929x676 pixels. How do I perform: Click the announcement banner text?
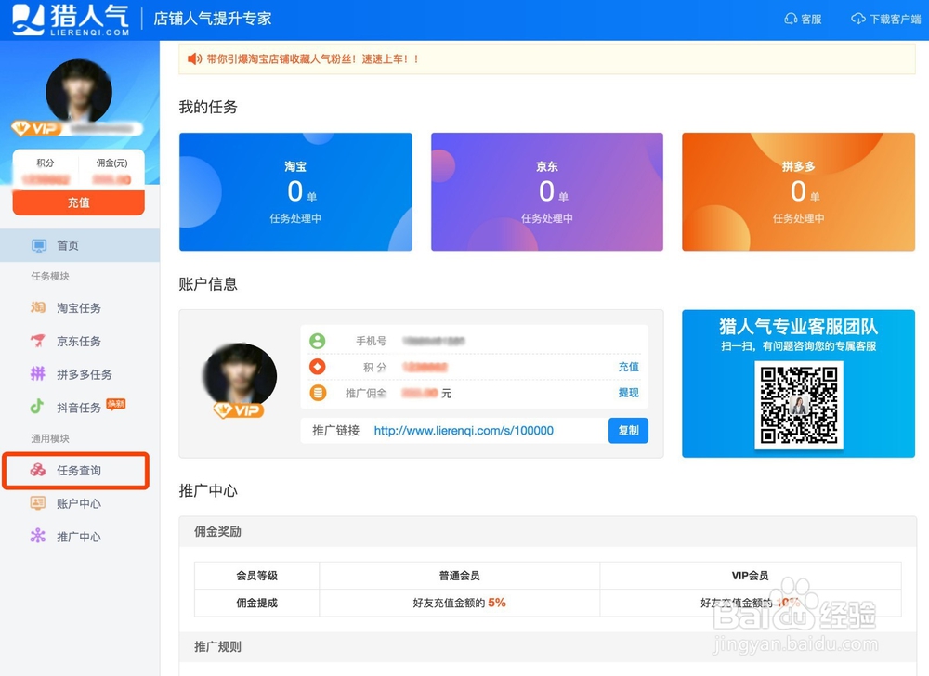point(313,59)
